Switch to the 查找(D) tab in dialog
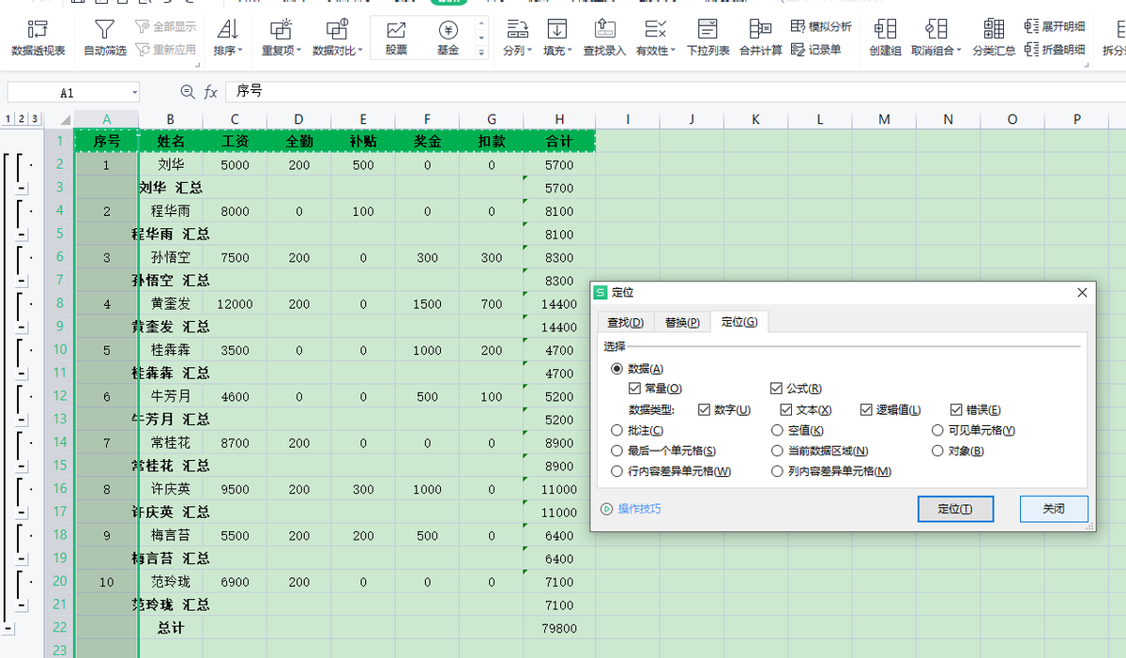This screenshot has height=658, width=1126. tap(625, 322)
